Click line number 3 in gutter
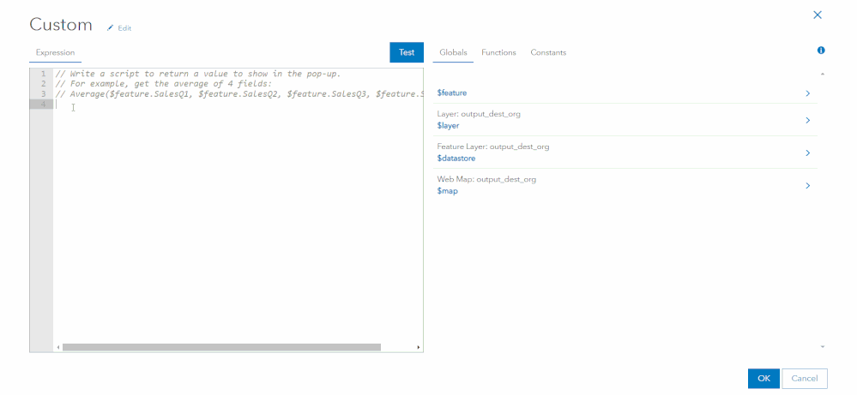 pyautogui.click(x=43, y=94)
